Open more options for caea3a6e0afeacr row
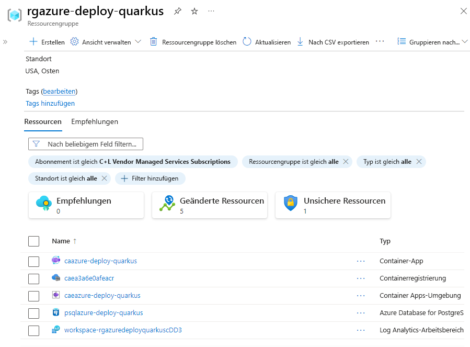This screenshot has height=347, width=470. click(361, 278)
